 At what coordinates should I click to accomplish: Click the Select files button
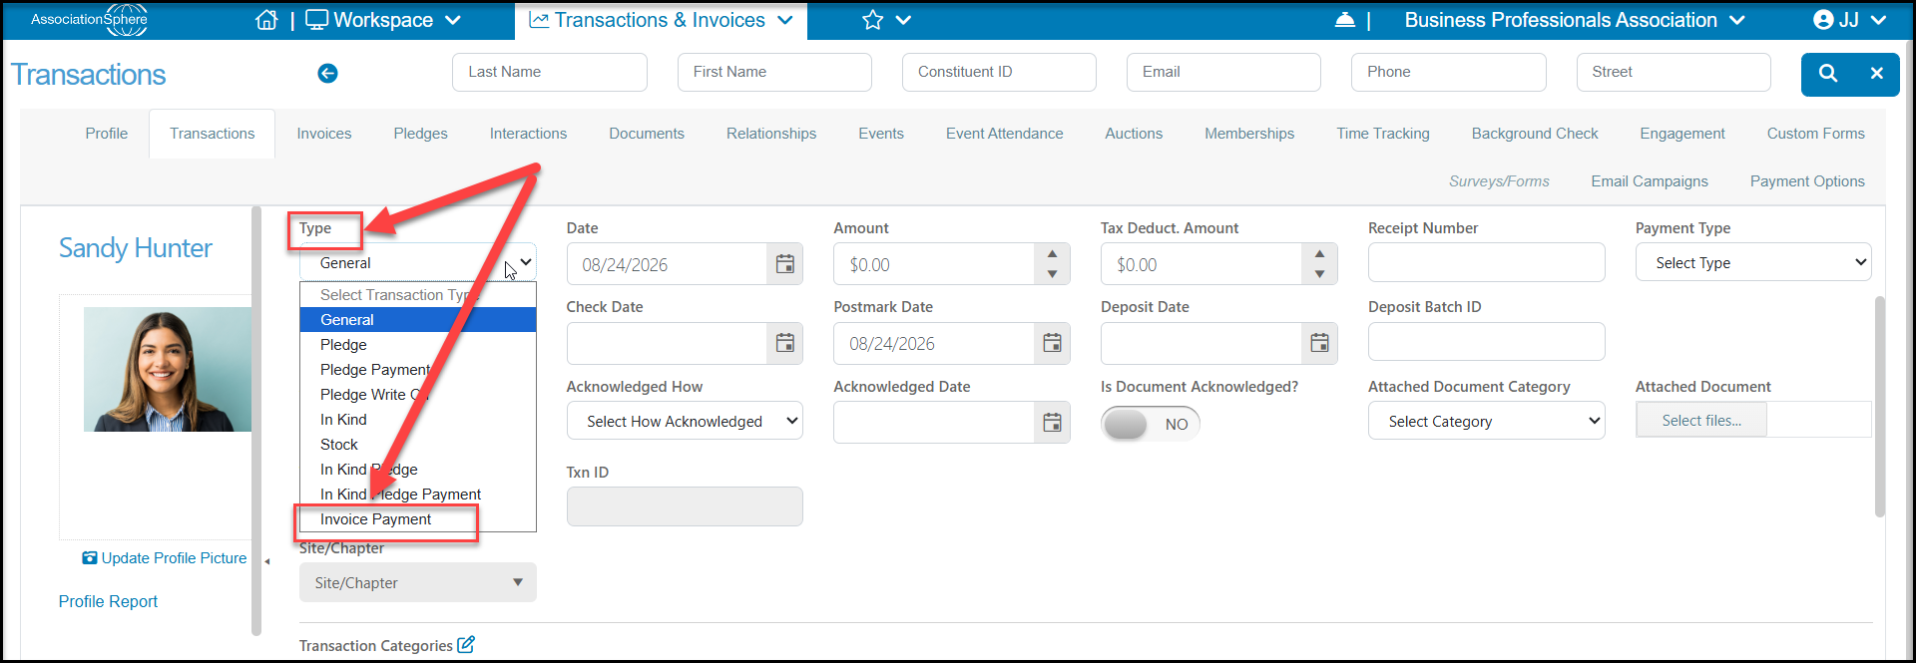(x=1701, y=421)
